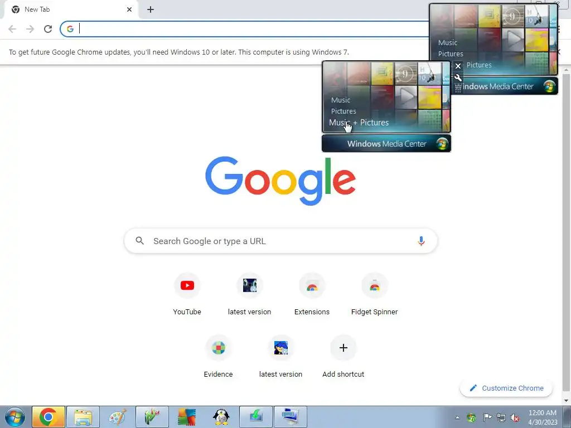Click the rear gadget's Windows Media Center bar
Viewport: 571px width, 428px height.
point(506,86)
